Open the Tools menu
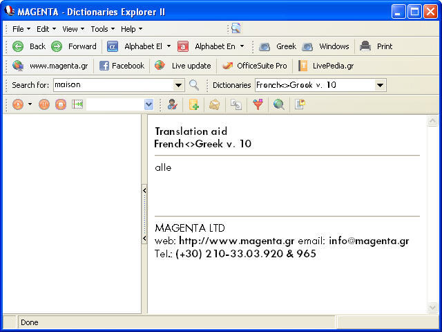The width and height of the screenshot is (442, 332). pos(103,29)
